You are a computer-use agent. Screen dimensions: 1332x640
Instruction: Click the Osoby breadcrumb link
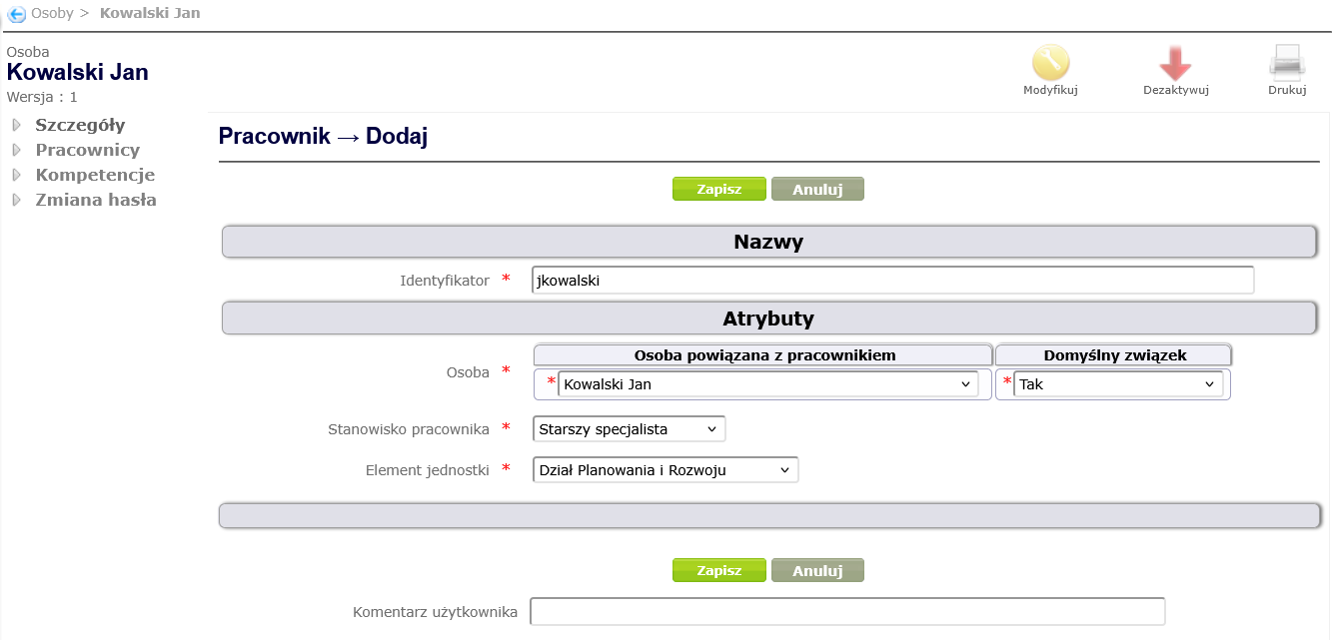point(52,14)
